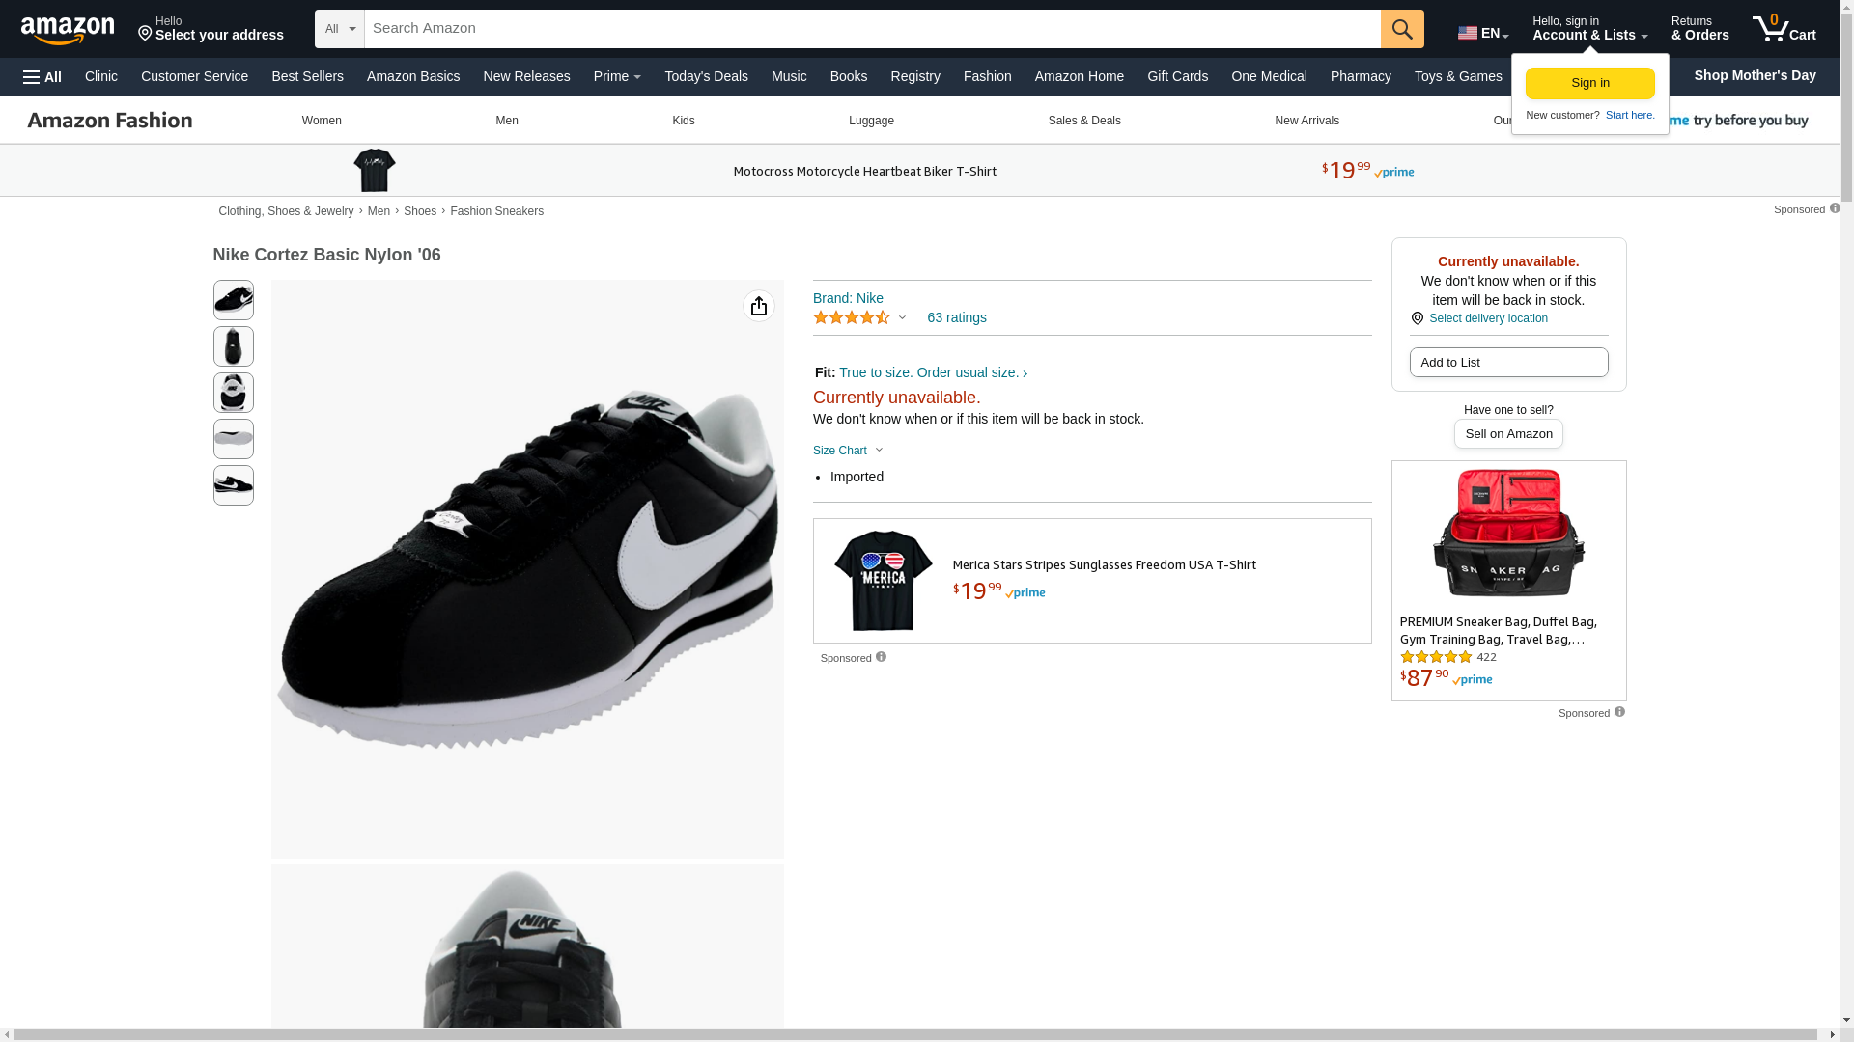The height and width of the screenshot is (1042, 1854).
Task: Click the search magnifier button
Action: click(x=1401, y=29)
